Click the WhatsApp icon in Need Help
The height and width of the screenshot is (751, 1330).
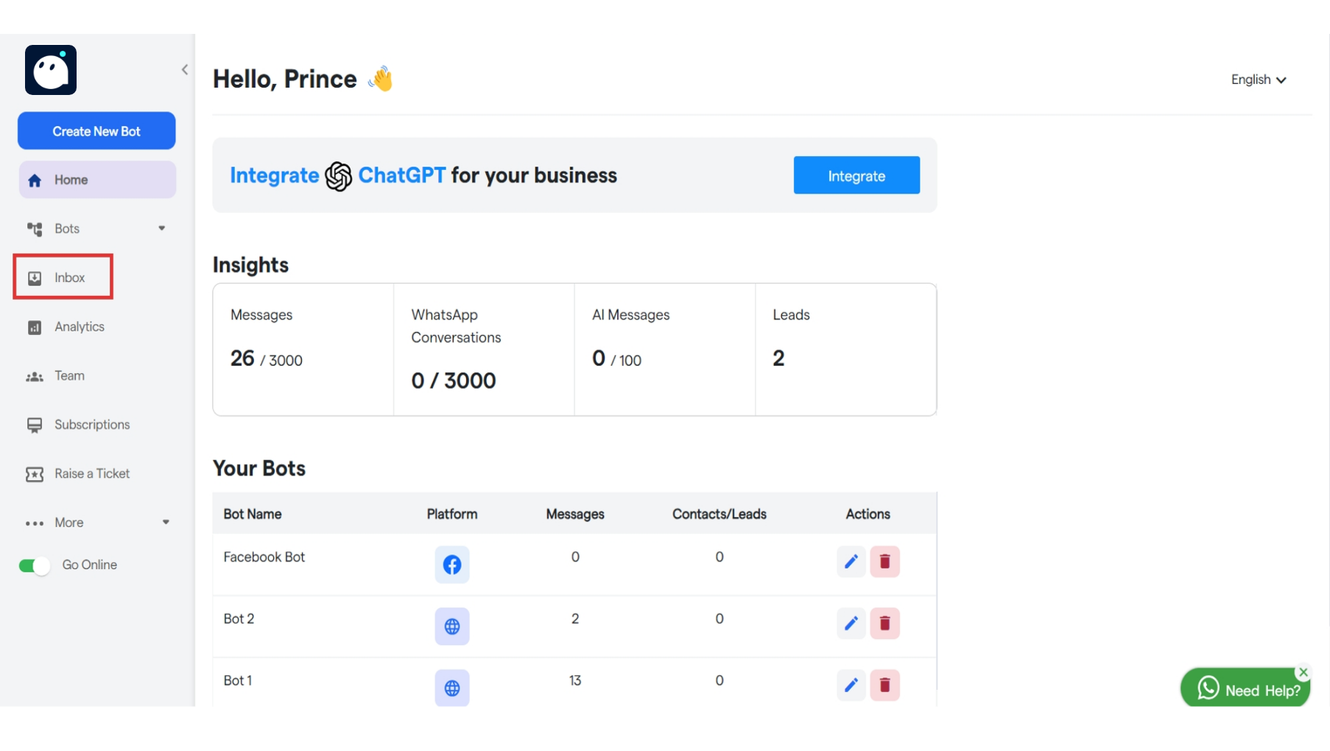1208,688
